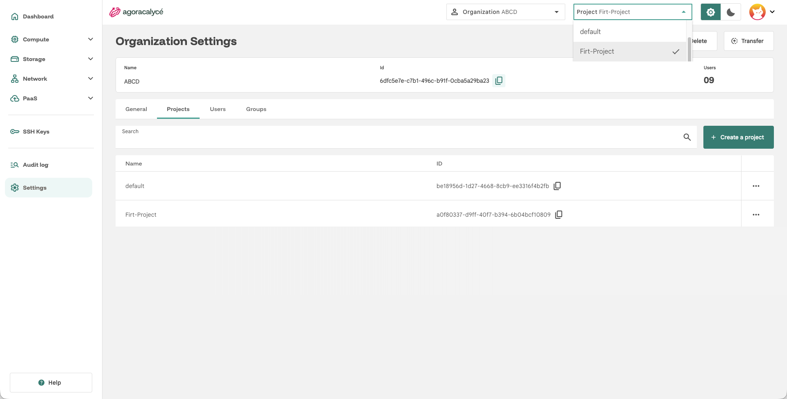Copy the organization ID to clipboard
787x399 pixels.
(499, 81)
